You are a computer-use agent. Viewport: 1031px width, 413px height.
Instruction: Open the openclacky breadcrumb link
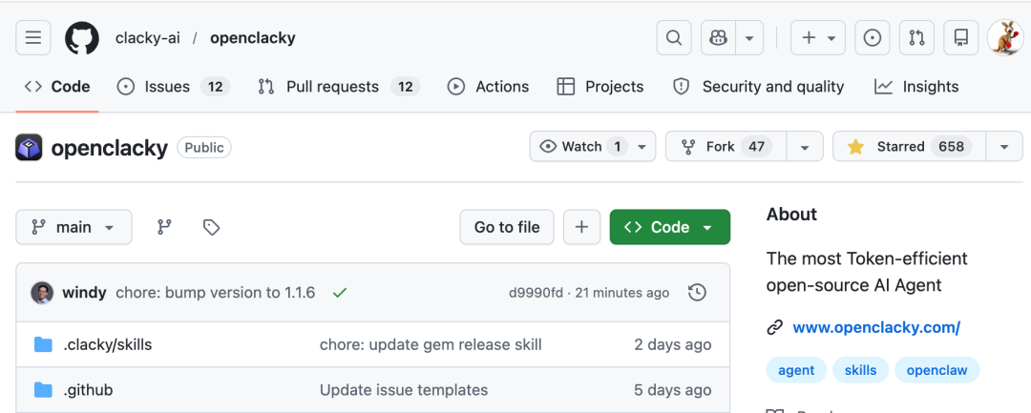(x=252, y=38)
